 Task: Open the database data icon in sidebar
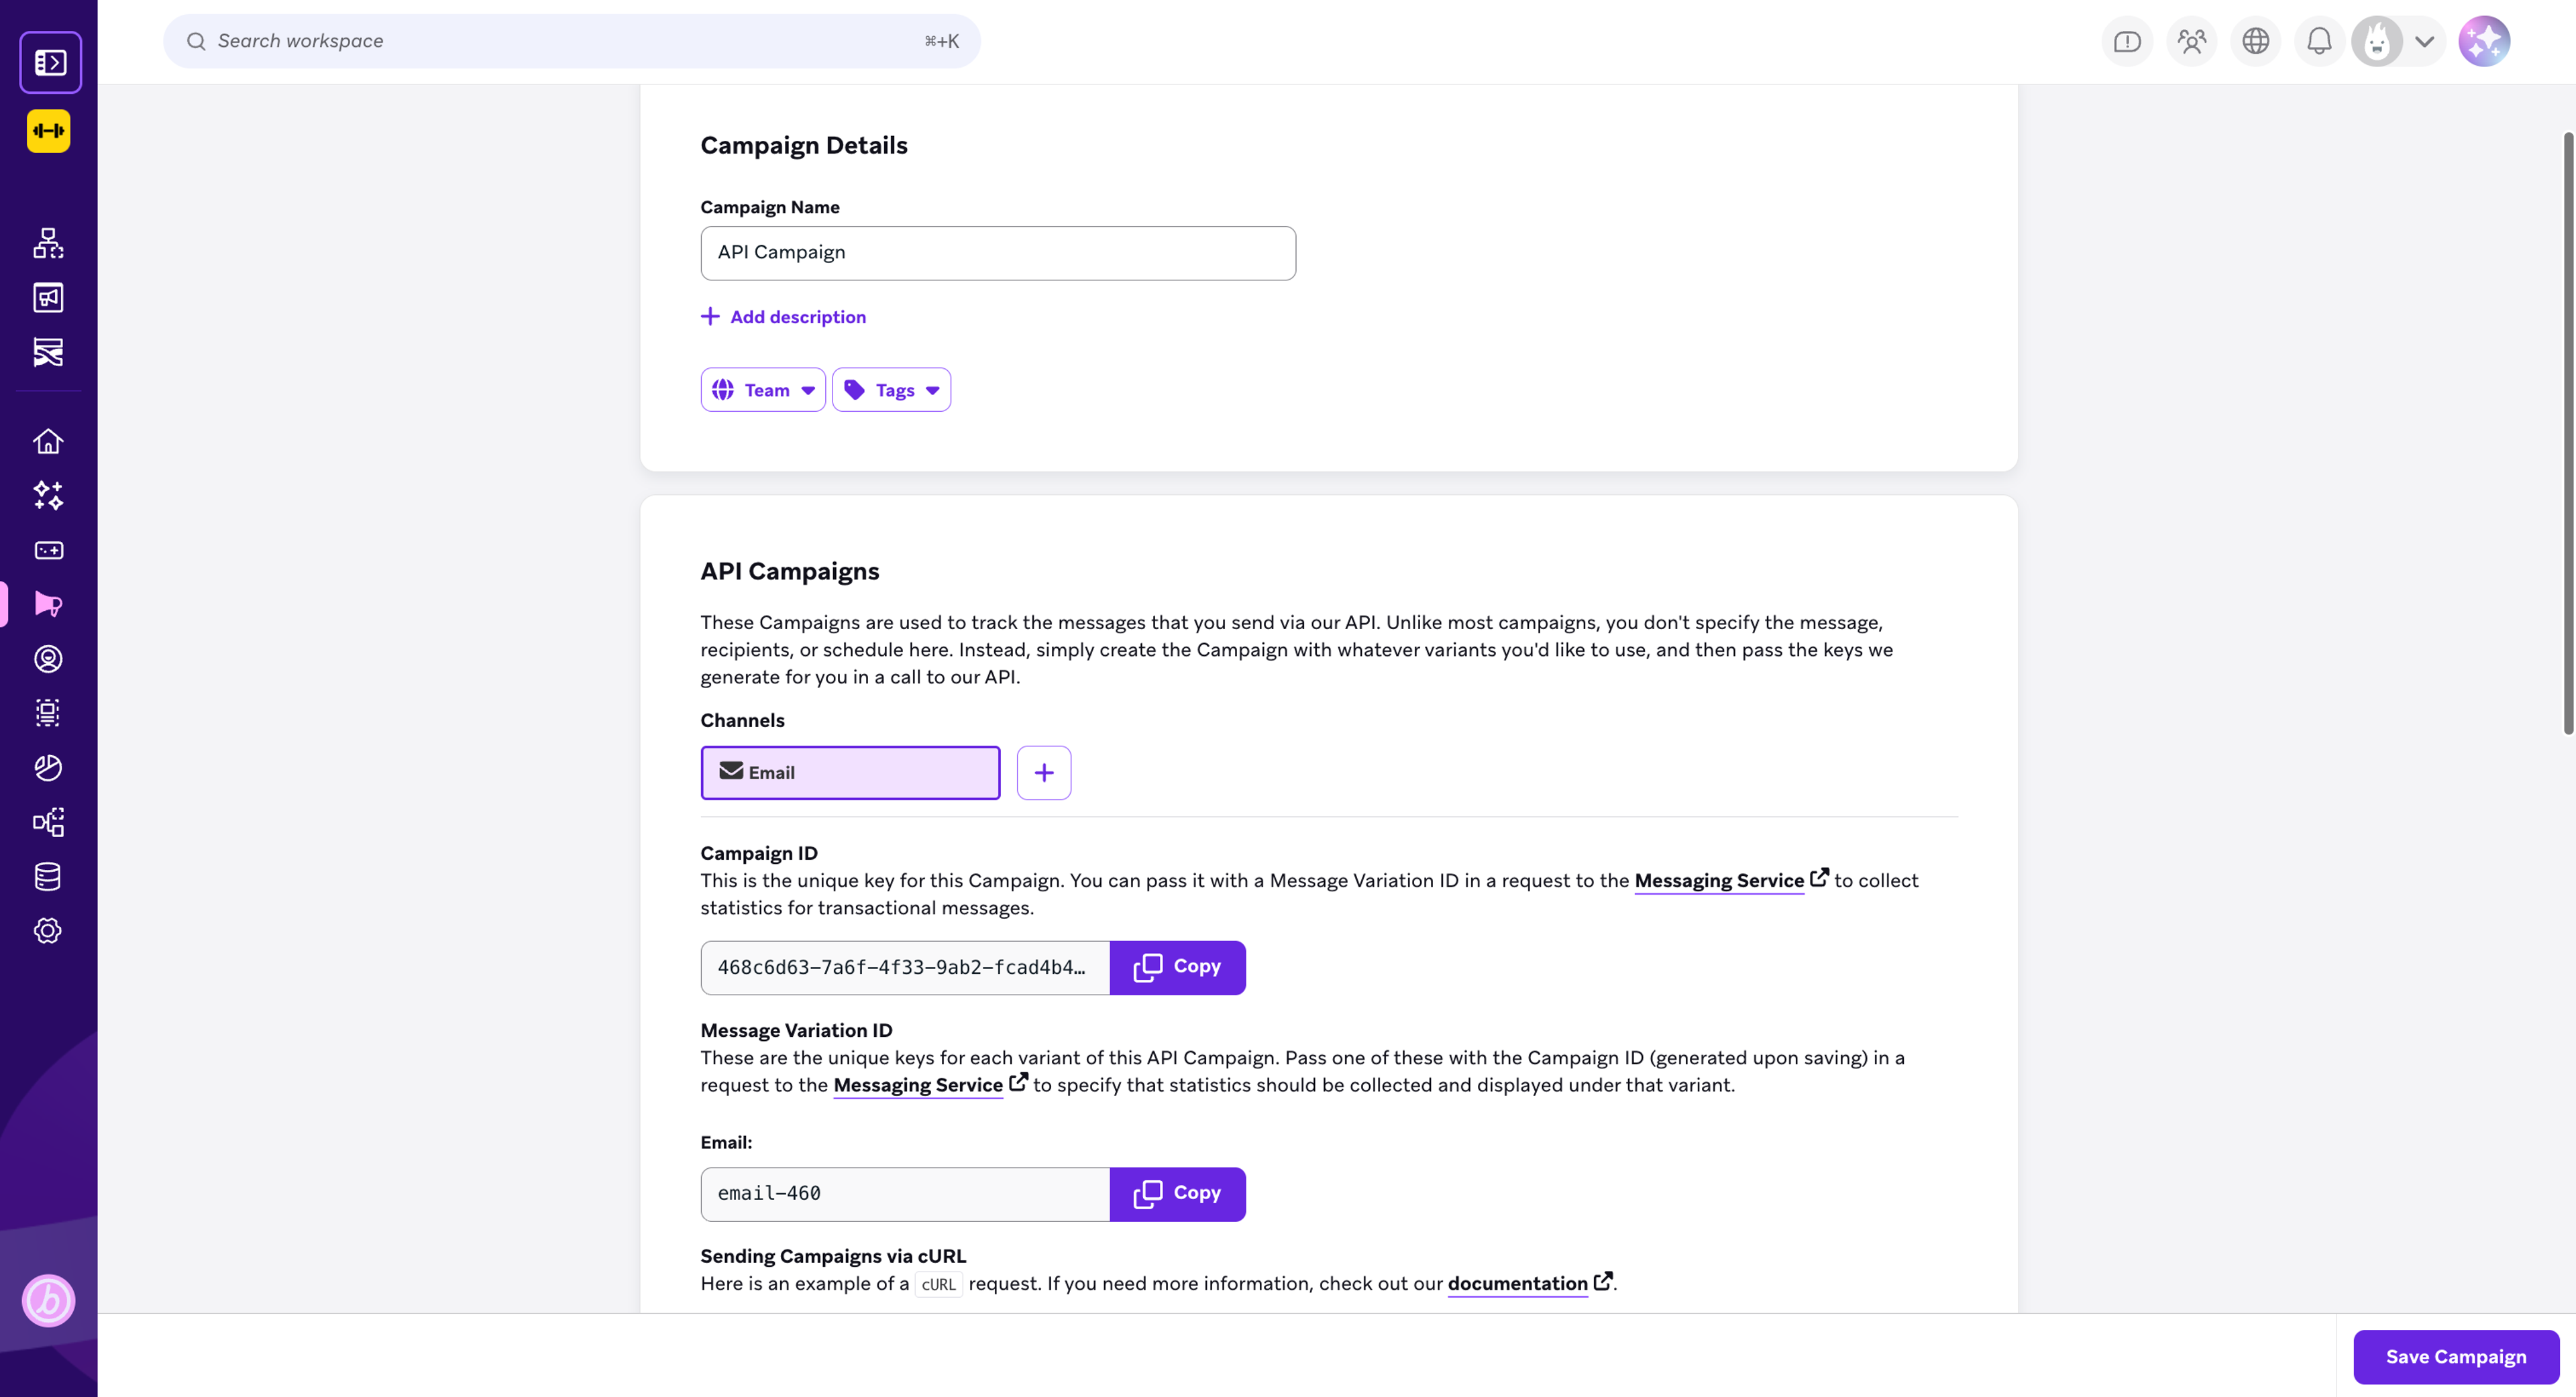[48, 876]
